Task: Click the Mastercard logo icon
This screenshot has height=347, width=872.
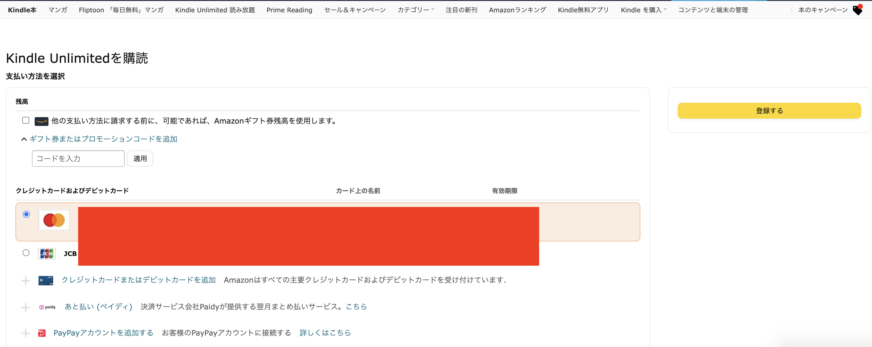Action: (x=54, y=220)
